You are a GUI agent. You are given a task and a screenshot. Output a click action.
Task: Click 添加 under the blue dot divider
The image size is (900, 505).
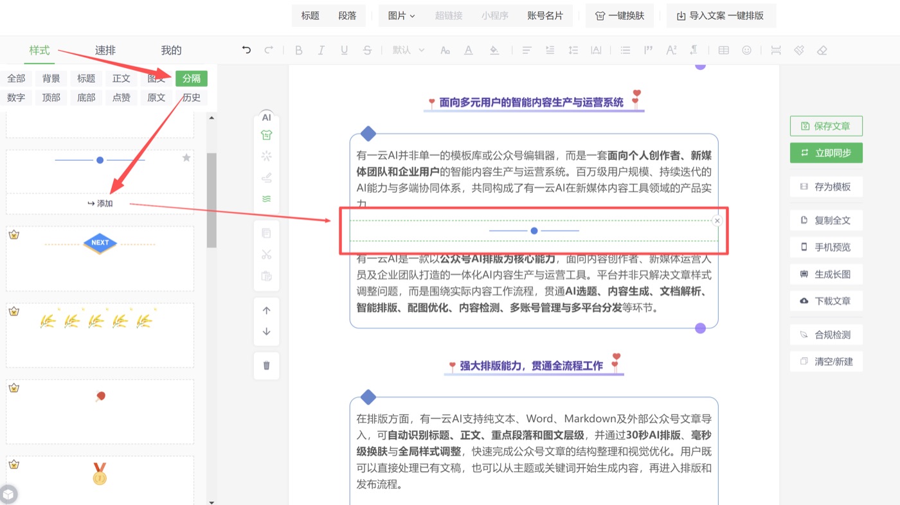point(100,203)
